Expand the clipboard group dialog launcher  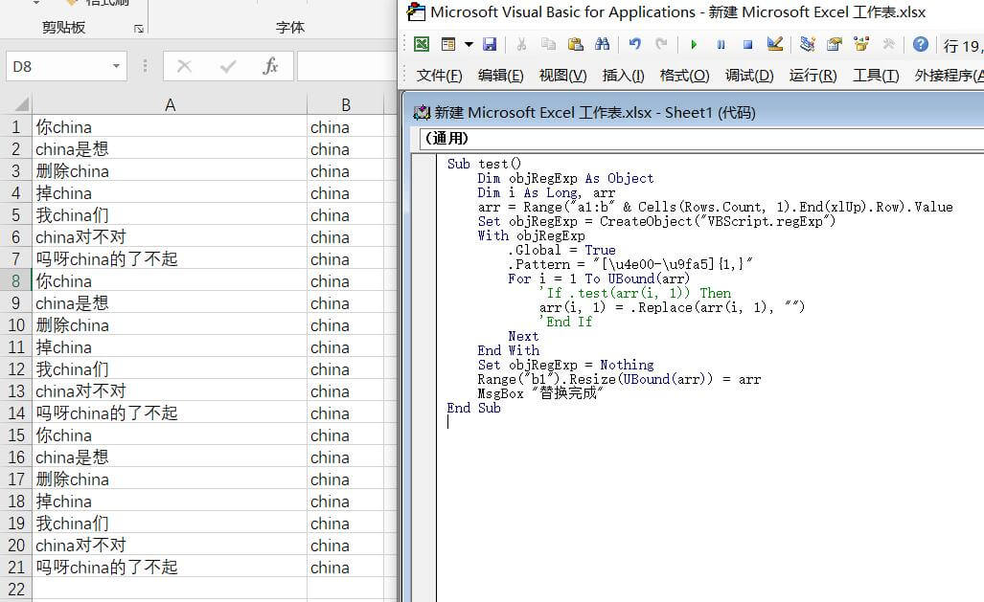138,29
